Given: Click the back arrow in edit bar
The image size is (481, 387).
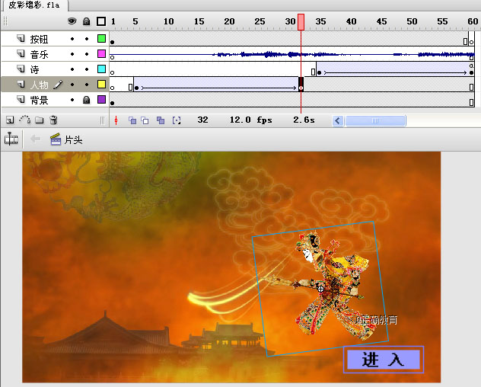Looking at the screenshot, I should tap(35, 139).
